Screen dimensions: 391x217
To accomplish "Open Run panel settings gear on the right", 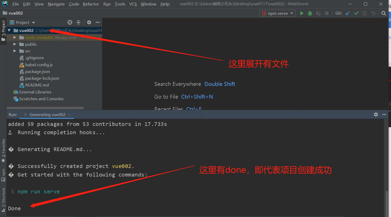I will click(376, 114).
